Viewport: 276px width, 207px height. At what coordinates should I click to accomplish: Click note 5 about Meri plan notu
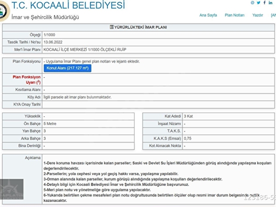[x=97, y=190]
